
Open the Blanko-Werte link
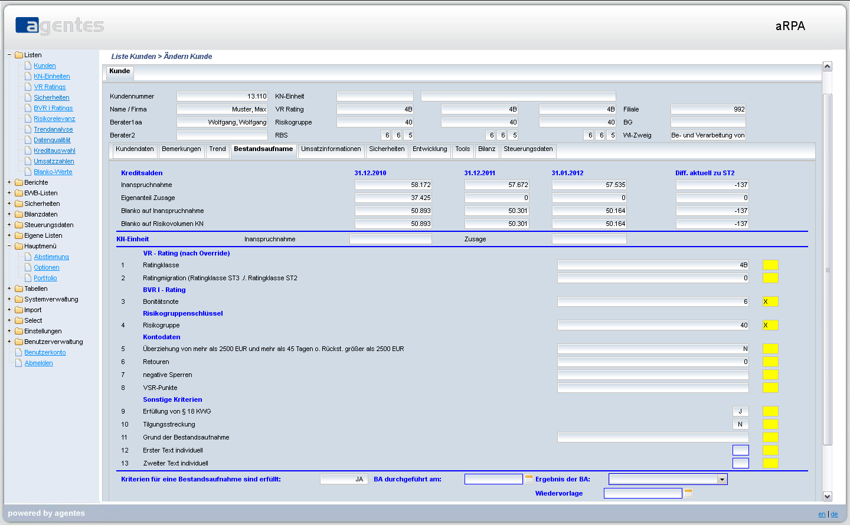pos(53,172)
